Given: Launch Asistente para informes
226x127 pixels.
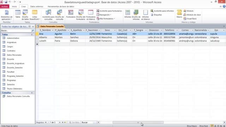Looking at the screenshot, I should pyautogui.click(x=162, y=11).
